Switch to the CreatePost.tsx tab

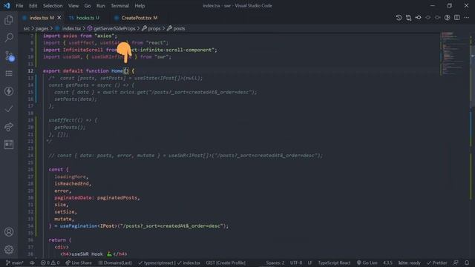click(136, 18)
